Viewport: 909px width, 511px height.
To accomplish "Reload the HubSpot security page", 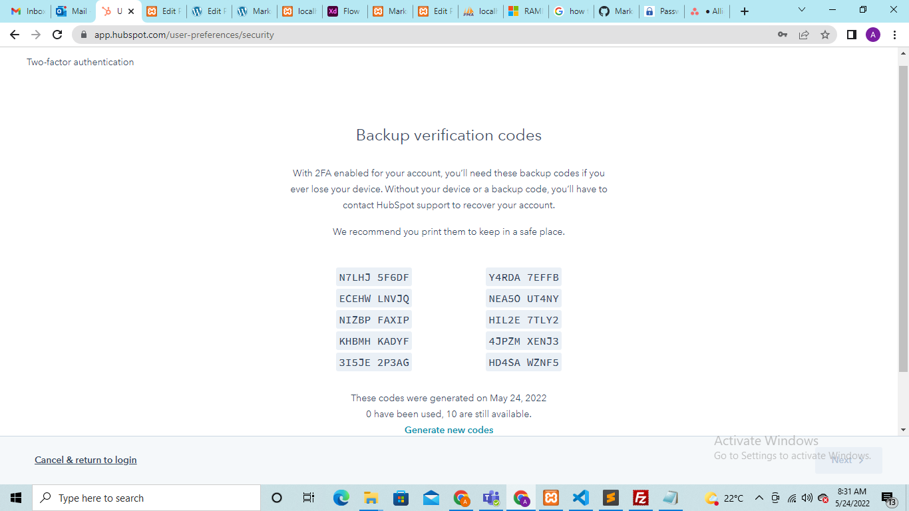I will point(57,35).
